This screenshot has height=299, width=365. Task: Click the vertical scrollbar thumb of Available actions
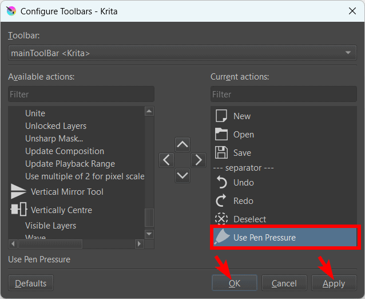[x=149, y=218]
